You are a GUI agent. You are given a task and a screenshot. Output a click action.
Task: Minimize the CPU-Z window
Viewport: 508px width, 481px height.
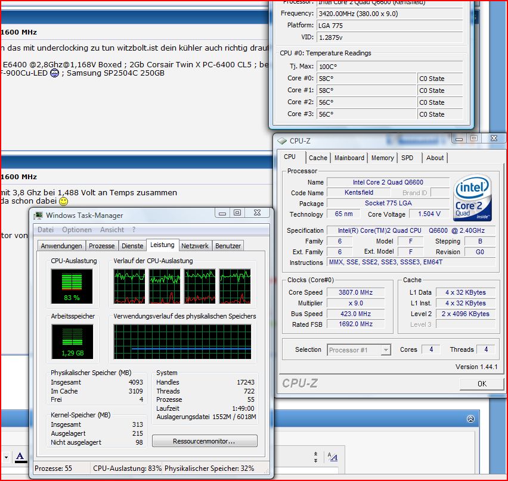pyautogui.click(x=459, y=139)
